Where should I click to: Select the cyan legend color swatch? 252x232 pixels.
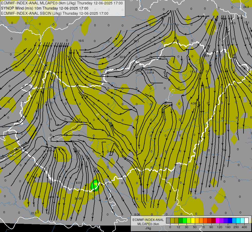[238, 220]
